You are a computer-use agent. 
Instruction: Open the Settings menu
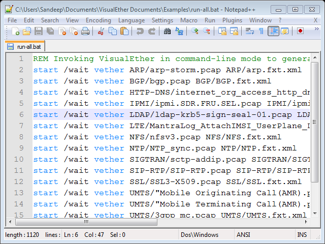click(x=162, y=20)
